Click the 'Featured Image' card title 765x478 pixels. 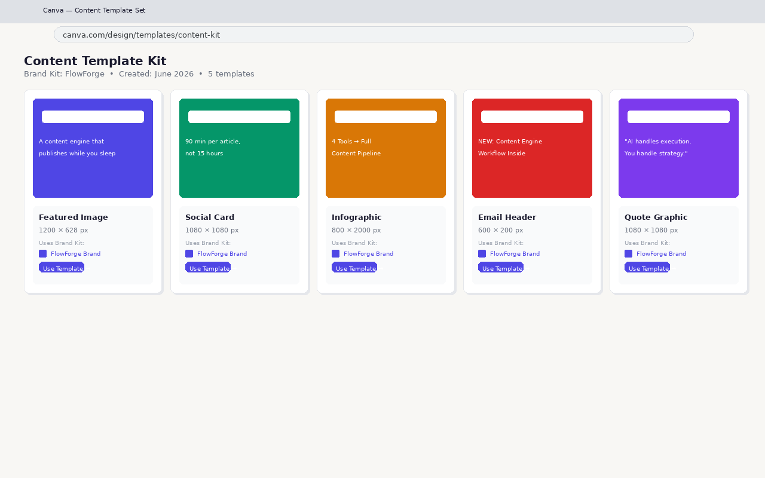click(x=74, y=217)
